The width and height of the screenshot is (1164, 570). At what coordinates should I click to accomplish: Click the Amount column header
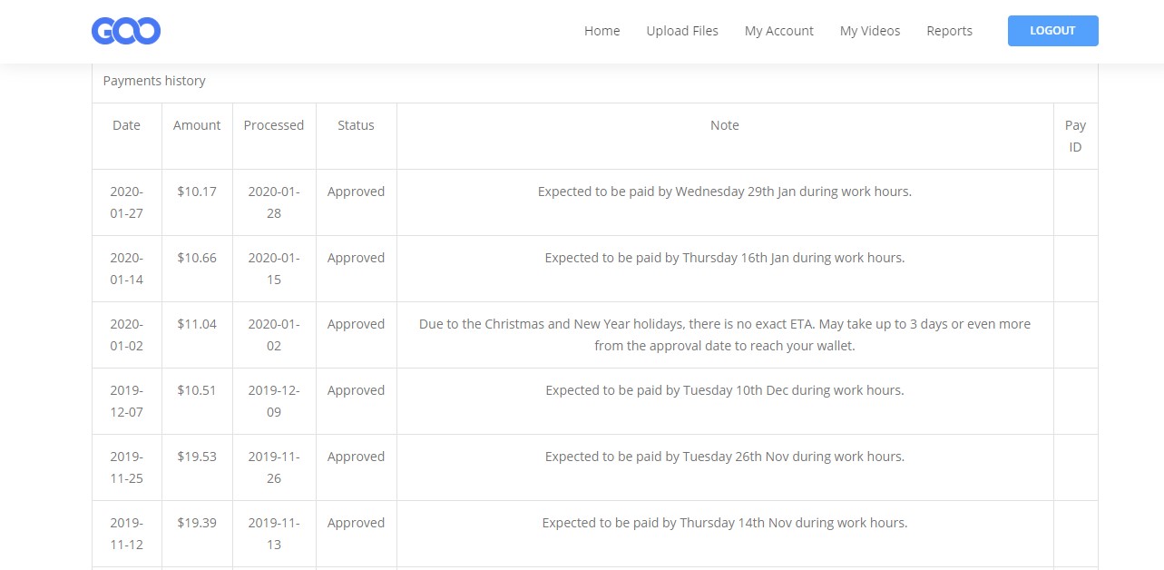[197, 125]
